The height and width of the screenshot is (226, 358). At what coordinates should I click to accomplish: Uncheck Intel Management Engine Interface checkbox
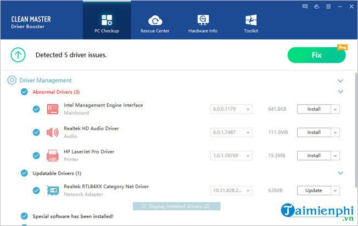36,109
